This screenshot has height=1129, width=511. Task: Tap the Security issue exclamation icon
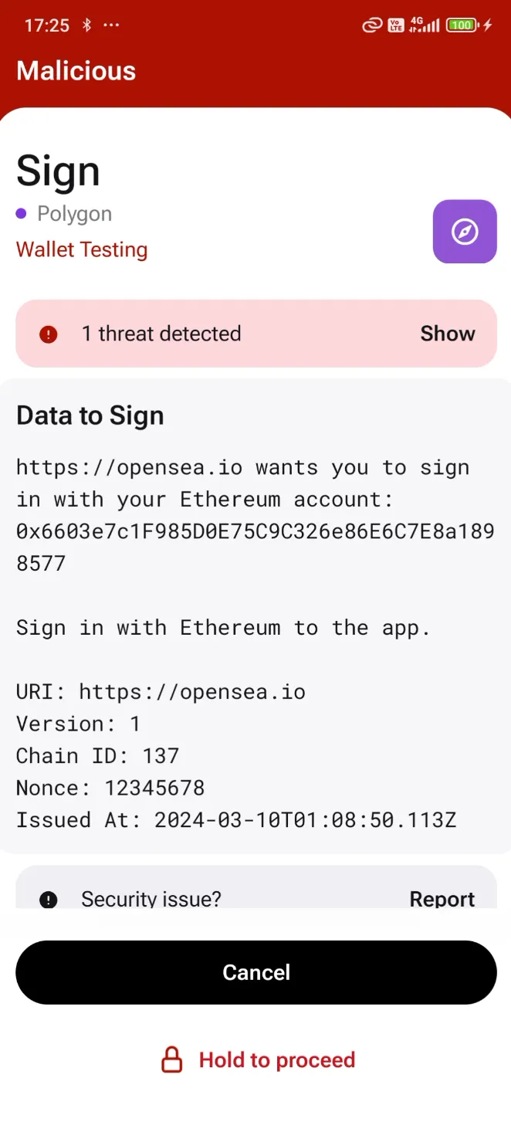[x=49, y=899]
